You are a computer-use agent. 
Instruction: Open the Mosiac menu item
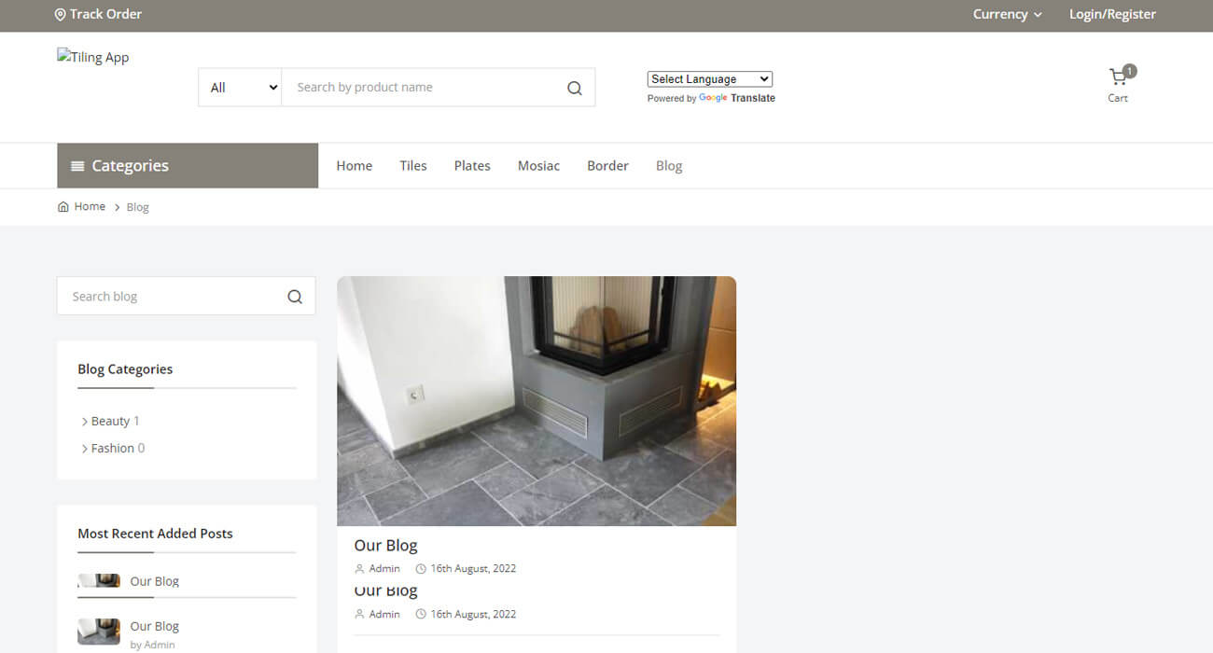pos(539,166)
